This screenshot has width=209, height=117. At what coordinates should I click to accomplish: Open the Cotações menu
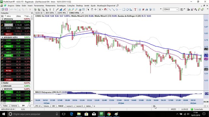(x=71, y=6)
